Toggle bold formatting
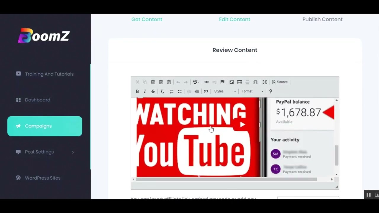 [137, 91]
